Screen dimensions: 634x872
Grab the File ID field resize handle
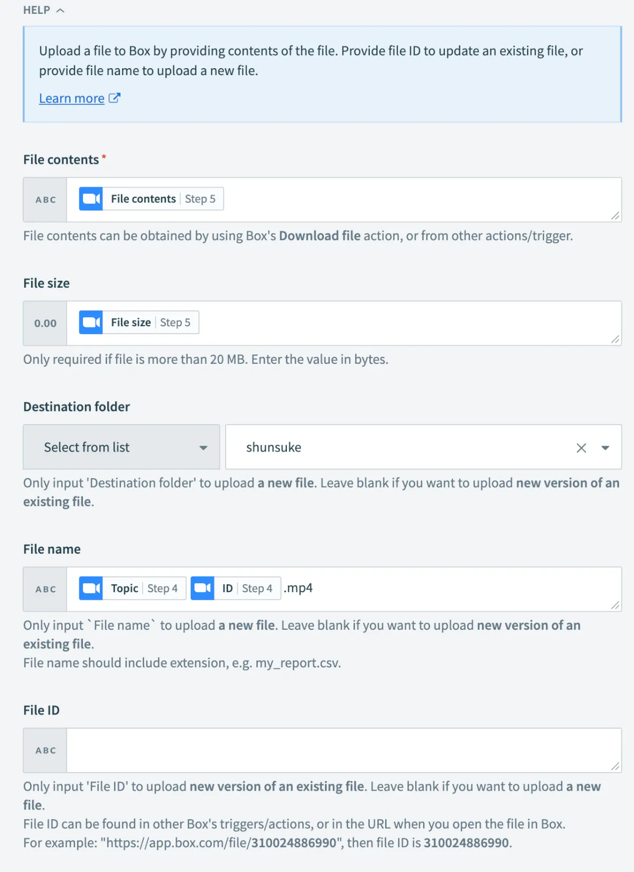point(615,766)
